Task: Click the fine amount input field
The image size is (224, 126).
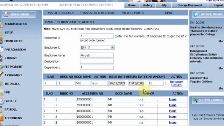Action: coord(155,83)
